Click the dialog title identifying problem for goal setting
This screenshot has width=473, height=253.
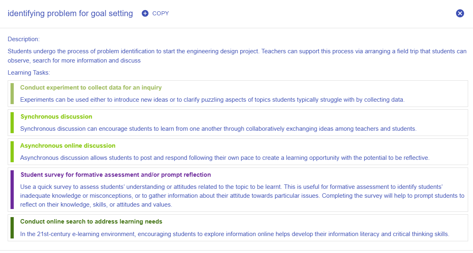pos(70,13)
